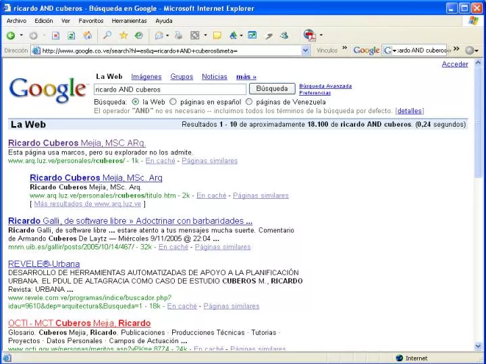Open the Favorites star icon

124,35
